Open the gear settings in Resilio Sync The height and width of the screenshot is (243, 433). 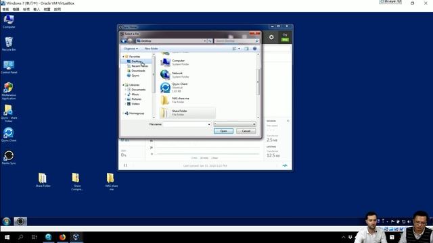point(271,37)
